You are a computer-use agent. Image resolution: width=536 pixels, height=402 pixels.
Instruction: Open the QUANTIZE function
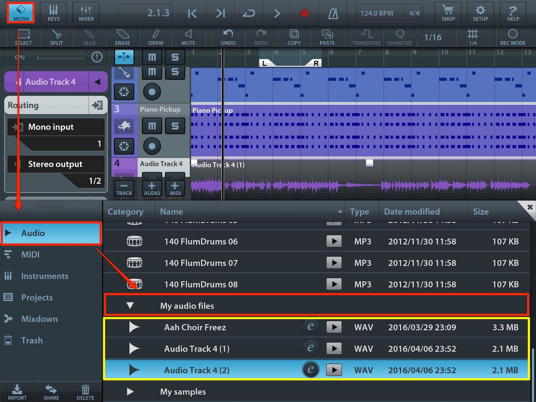(x=399, y=37)
